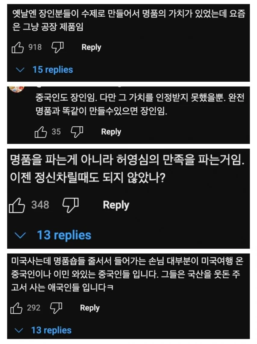The image size is (257, 344).
Task: Reply to the comment with 348 likes
Action: tap(116, 205)
